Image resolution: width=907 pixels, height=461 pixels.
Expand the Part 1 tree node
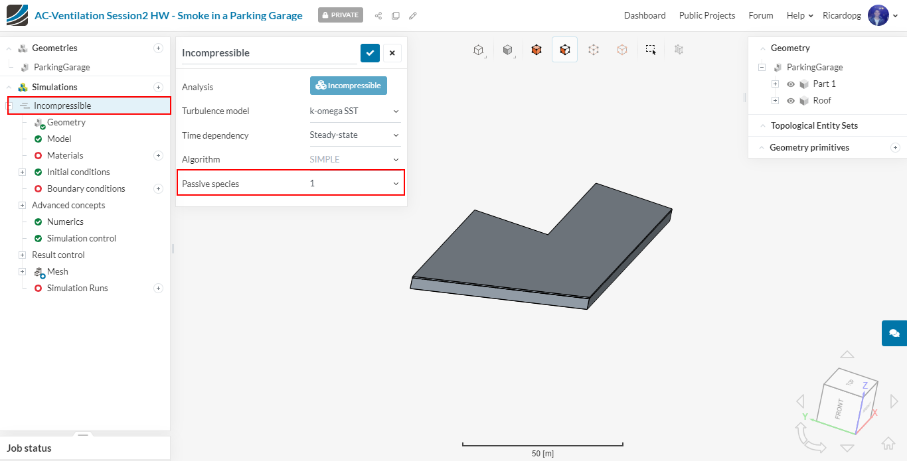pyautogui.click(x=775, y=84)
